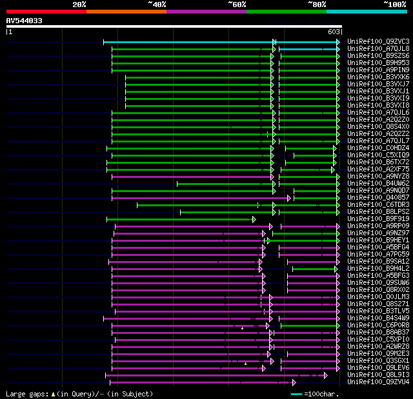Open hit UniRef100_A9NQD7
The width and height of the screenshot is (413, 399).
pos(378,190)
